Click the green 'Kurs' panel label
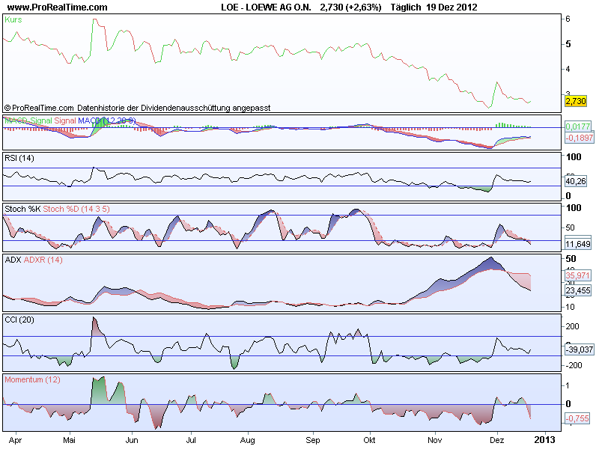Screen dimensions: 599x449 coord(13,20)
